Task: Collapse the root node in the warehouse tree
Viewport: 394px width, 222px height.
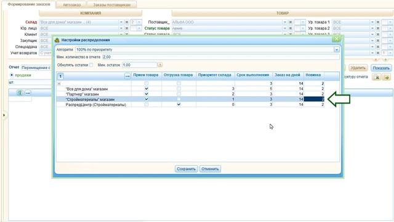Action: pos(59,84)
